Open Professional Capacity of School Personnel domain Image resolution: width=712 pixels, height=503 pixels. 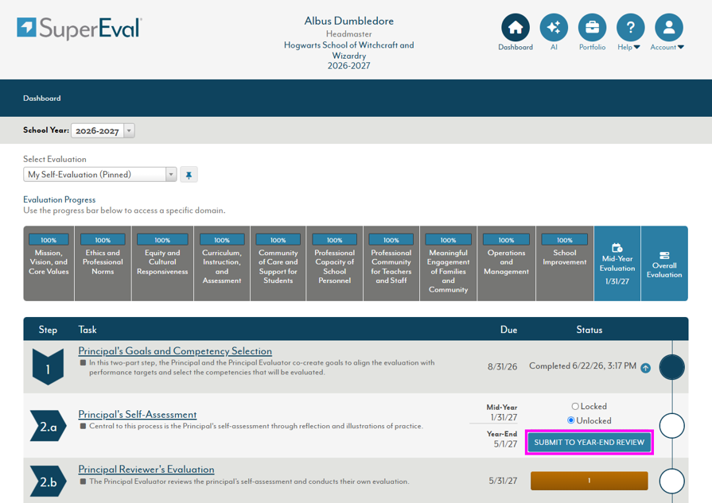tap(335, 264)
